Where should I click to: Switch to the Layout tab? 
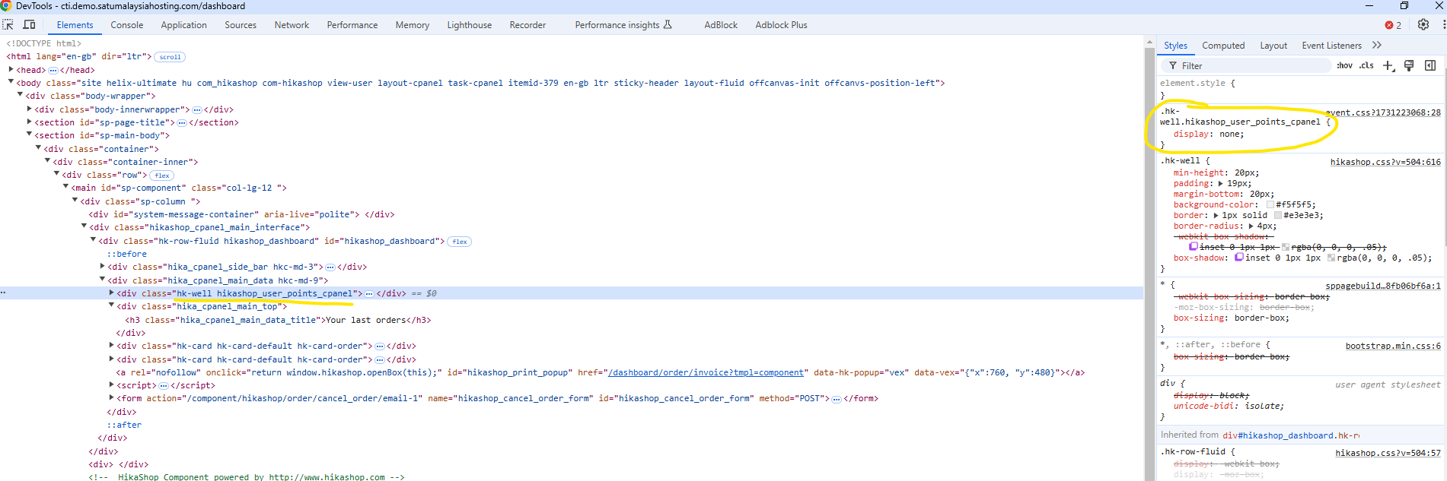pyautogui.click(x=1273, y=46)
